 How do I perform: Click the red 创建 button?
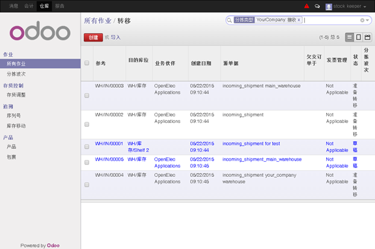tap(93, 38)
